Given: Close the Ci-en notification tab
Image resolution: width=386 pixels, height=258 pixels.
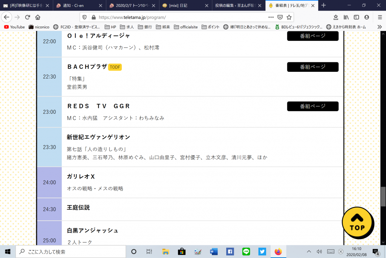Looking at the screenshot, I should coord(100,5).
